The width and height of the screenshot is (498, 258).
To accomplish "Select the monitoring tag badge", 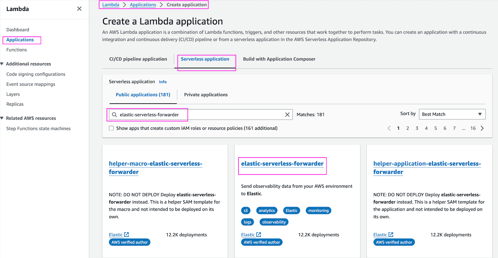I will (x=318, y=210).
